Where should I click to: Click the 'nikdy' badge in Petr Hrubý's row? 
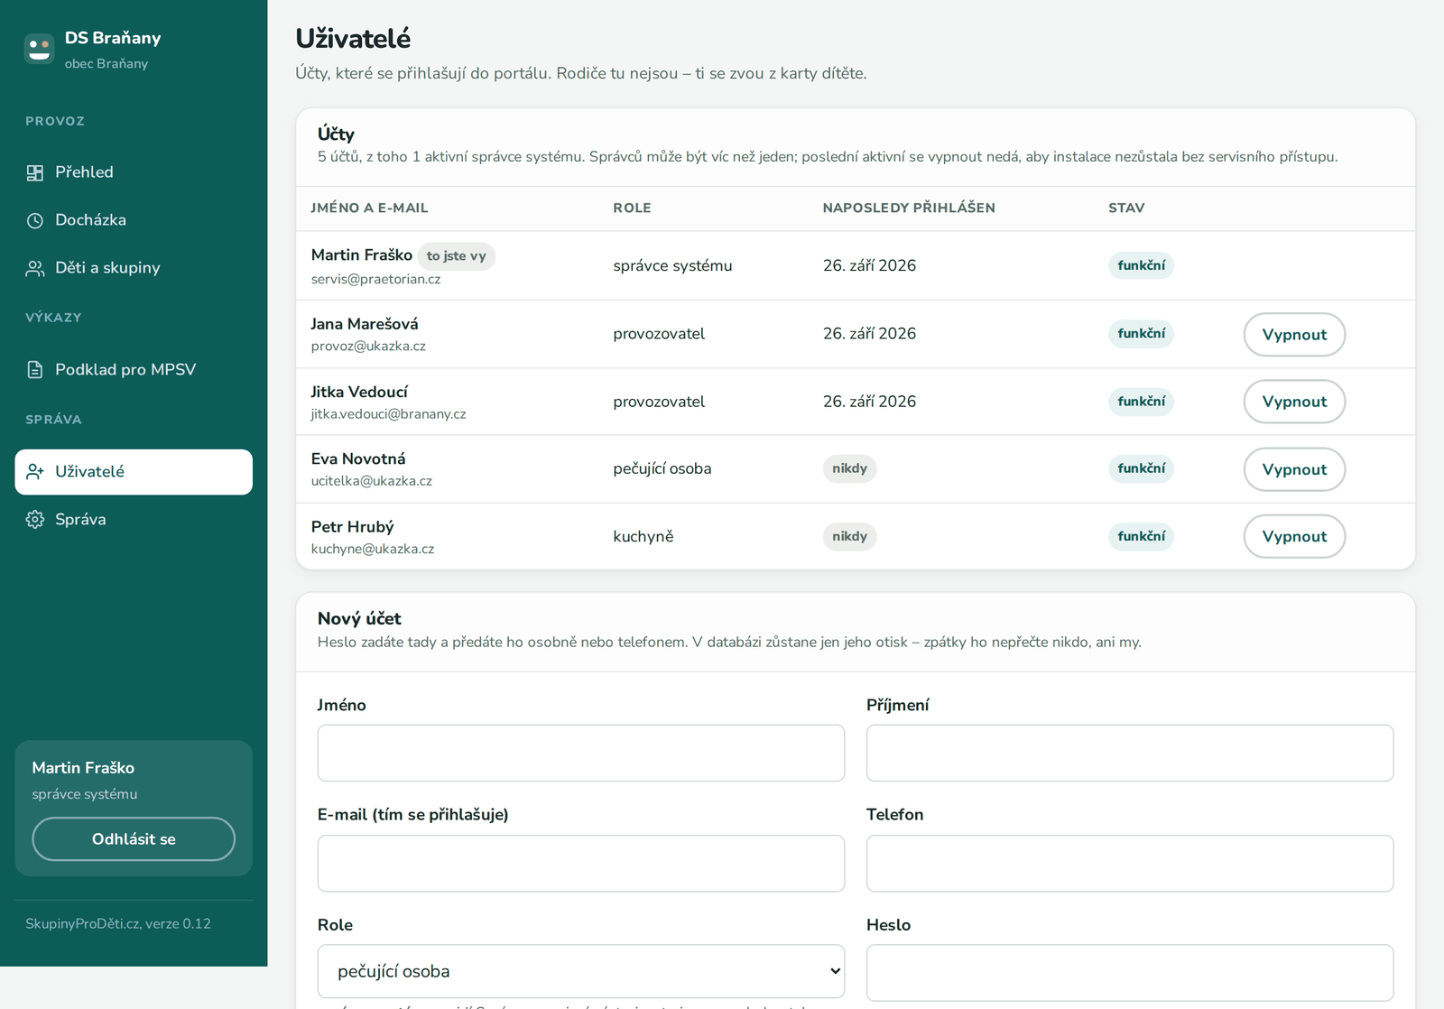click(x=849, y=536)
